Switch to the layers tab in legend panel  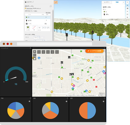(107, 2)
